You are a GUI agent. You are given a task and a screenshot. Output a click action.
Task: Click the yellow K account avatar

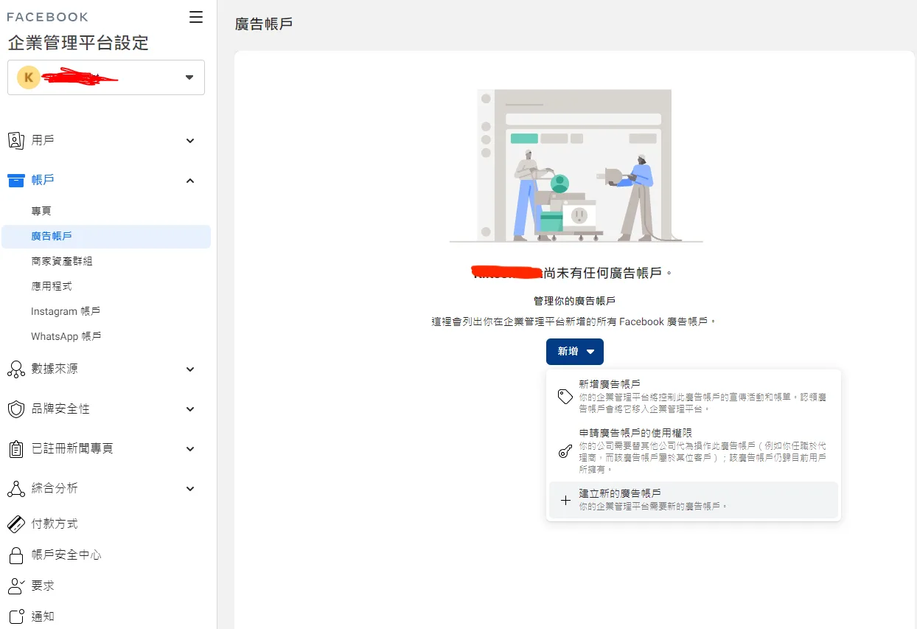click(x=28, y=77)
